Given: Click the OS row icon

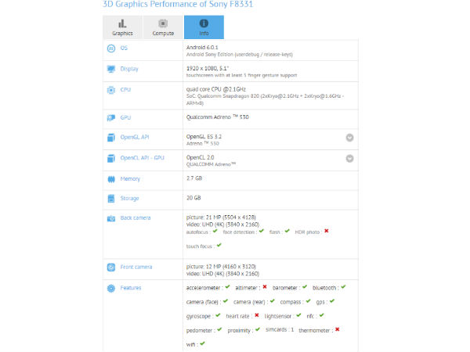Looking at the screenshot, I should tap(110, 48).
